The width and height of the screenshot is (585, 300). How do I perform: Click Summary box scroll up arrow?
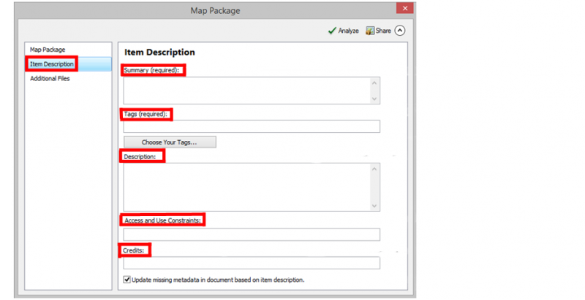tap(374, 82)
